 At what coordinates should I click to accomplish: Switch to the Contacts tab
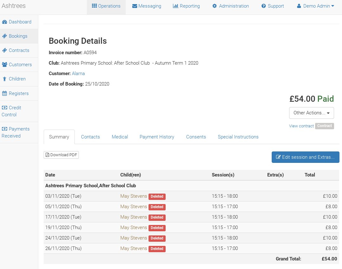(x=90, y=137)
